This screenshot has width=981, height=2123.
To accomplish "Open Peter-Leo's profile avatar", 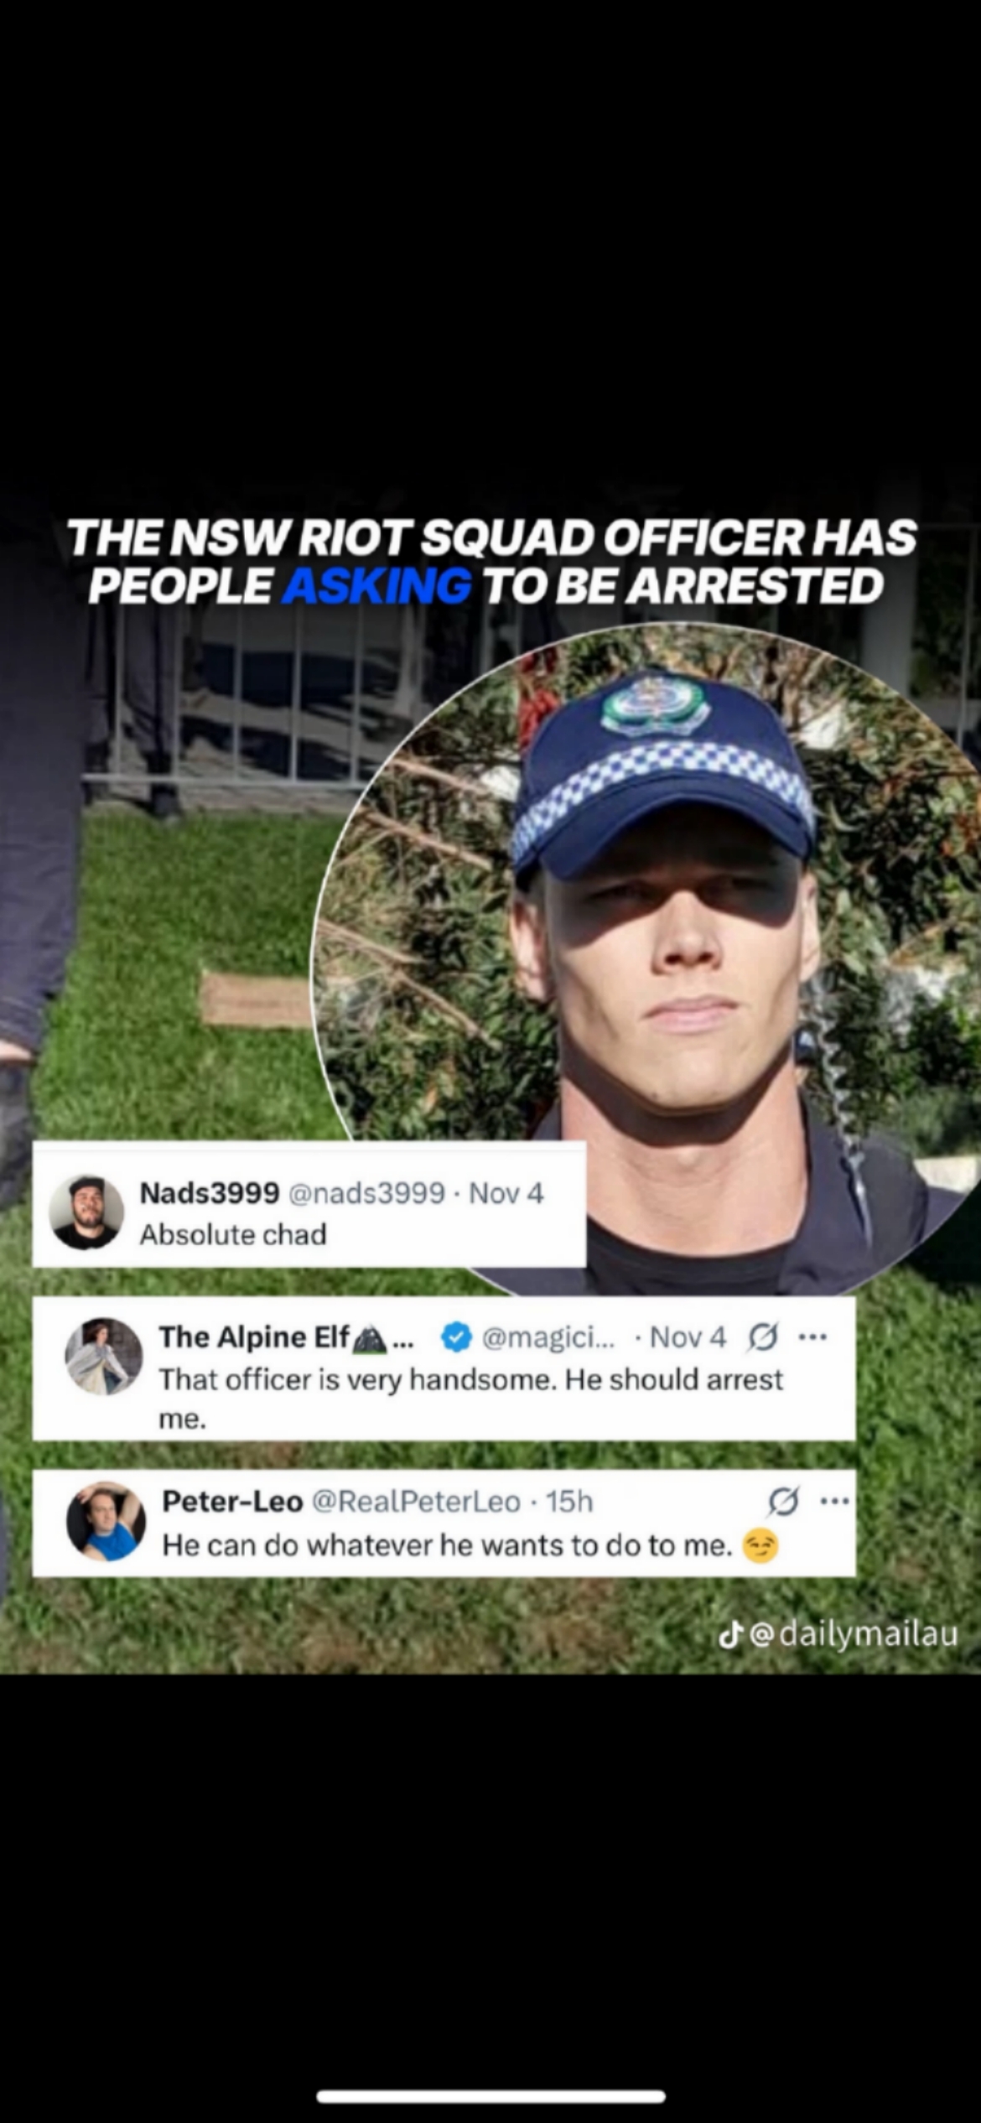I will coord(106,1521).
